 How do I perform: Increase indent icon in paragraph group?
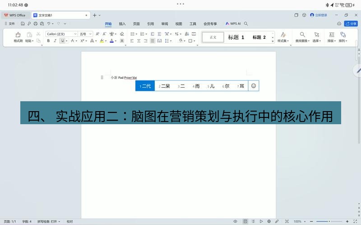pyautogui.click(x=159, y=34)
